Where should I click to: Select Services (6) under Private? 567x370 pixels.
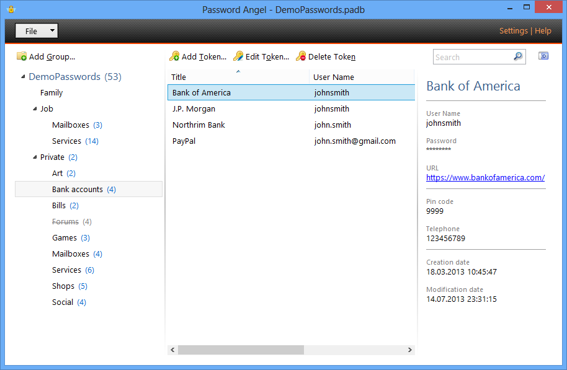coord(73,270)
